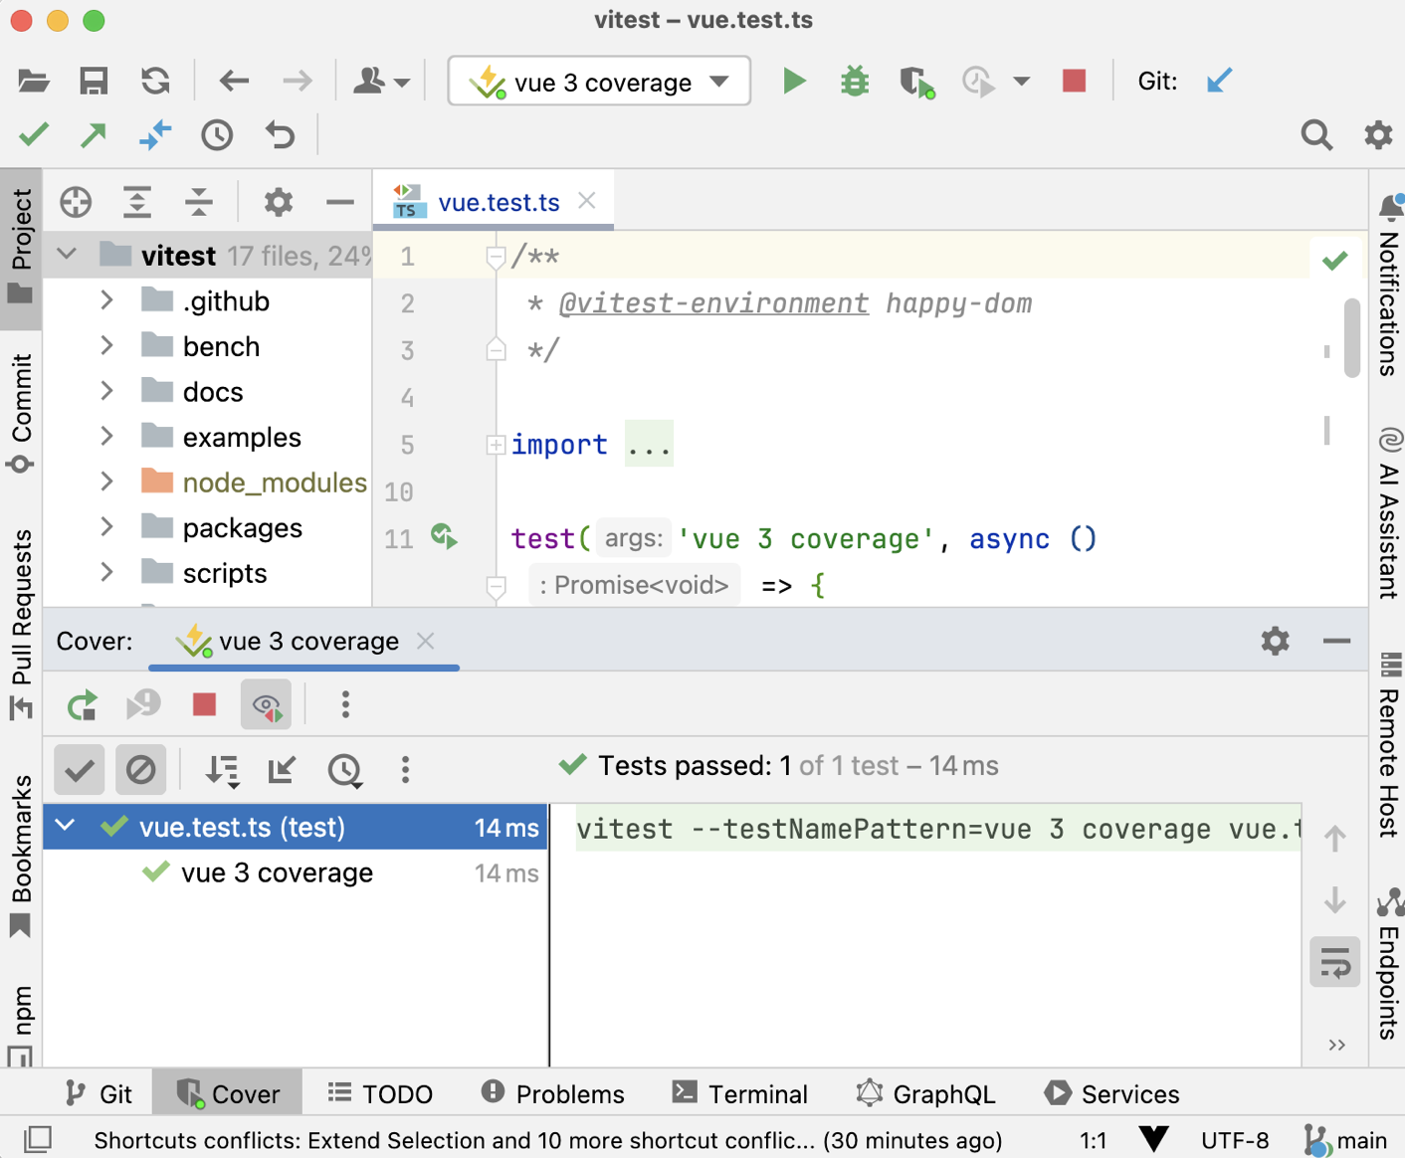1405x1158 pixels.
Task: Click Git update project arrow
Action: [1219, 82]
